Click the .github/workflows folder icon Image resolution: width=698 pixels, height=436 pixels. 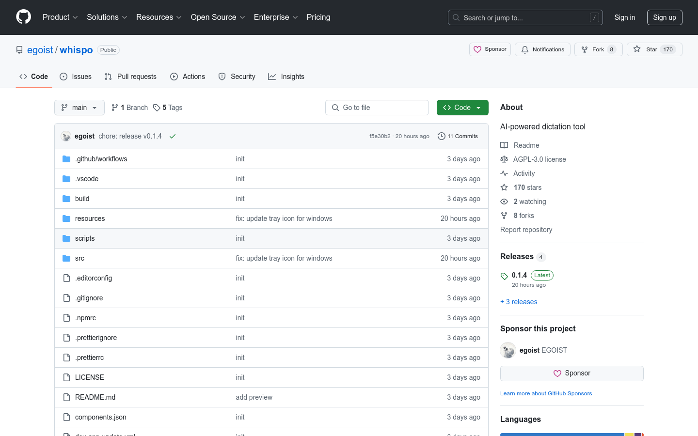pos(66,159)
